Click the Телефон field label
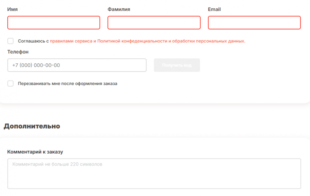This screenshot has width=310, height=196. (18, 52)
